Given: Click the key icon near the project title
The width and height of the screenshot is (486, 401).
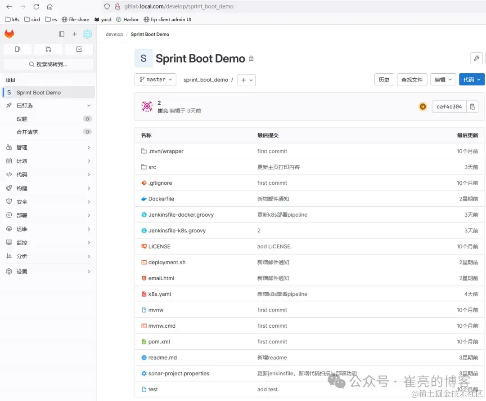Looking at the screenshot, I should click(477, 58).
